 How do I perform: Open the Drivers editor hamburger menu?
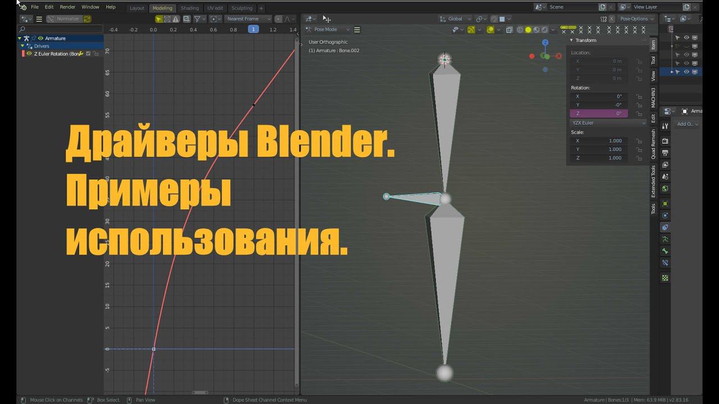pos(39,19)
